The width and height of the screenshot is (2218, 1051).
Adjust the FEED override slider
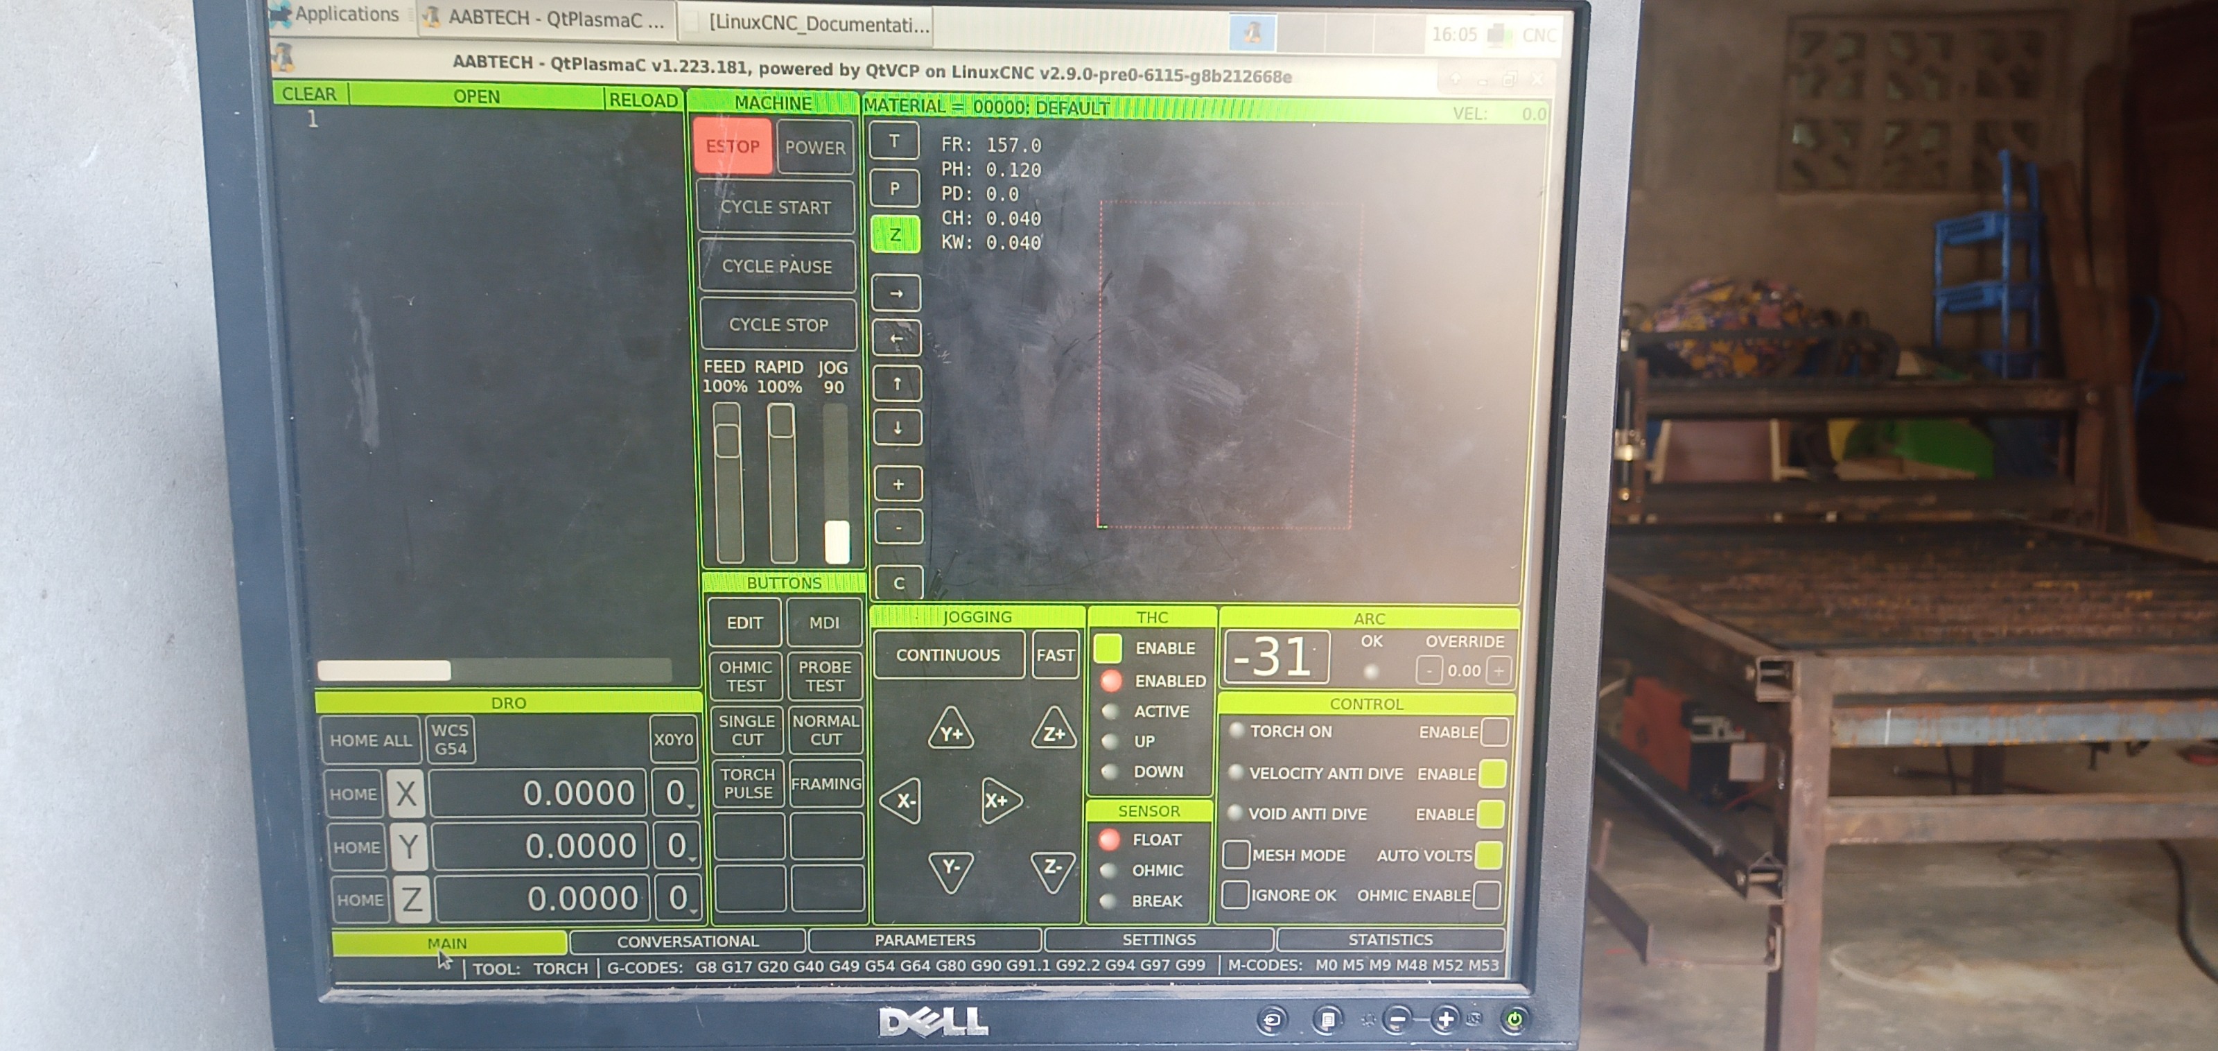(728, 482)
